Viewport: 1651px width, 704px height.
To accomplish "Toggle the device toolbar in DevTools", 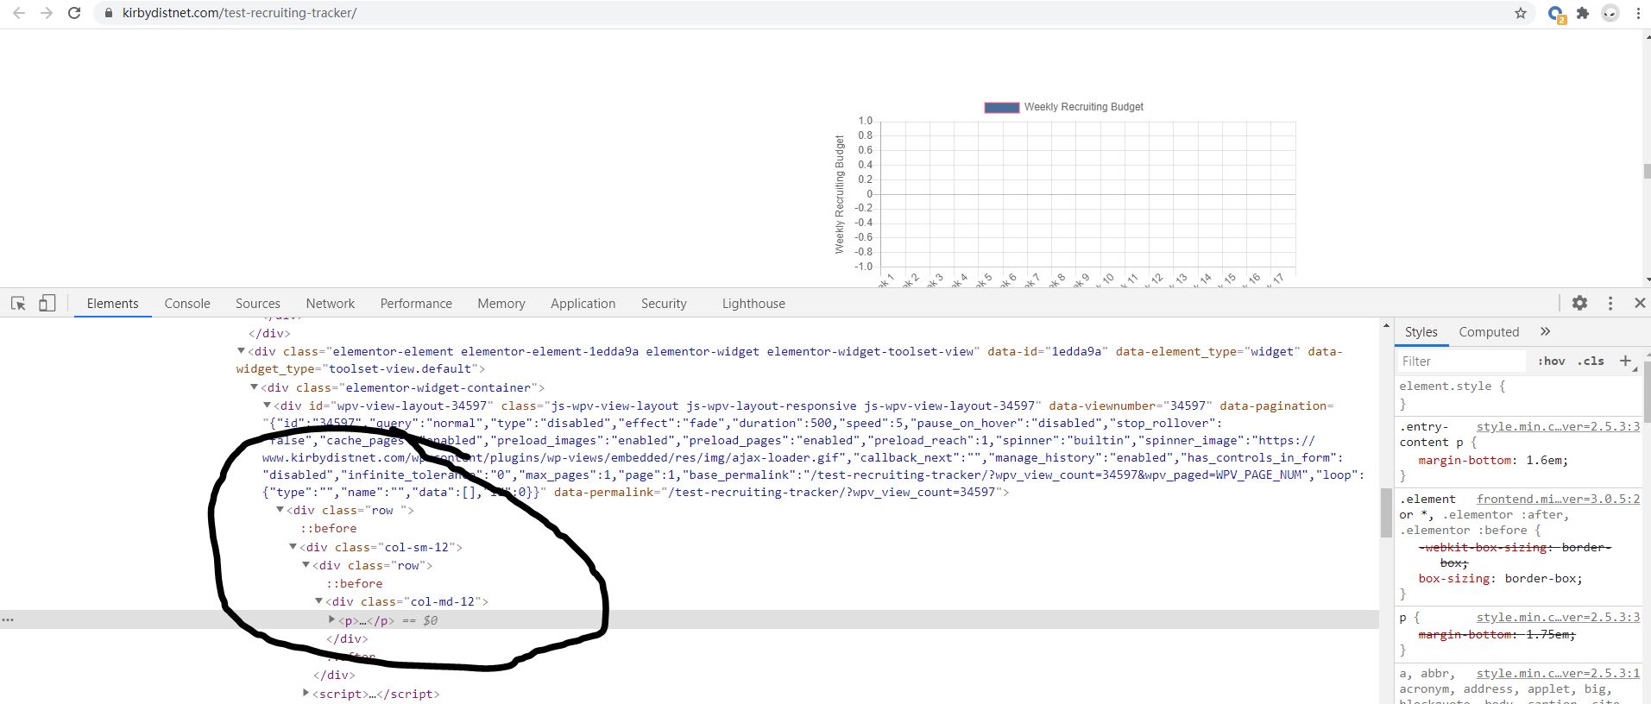I will (47, 303).
